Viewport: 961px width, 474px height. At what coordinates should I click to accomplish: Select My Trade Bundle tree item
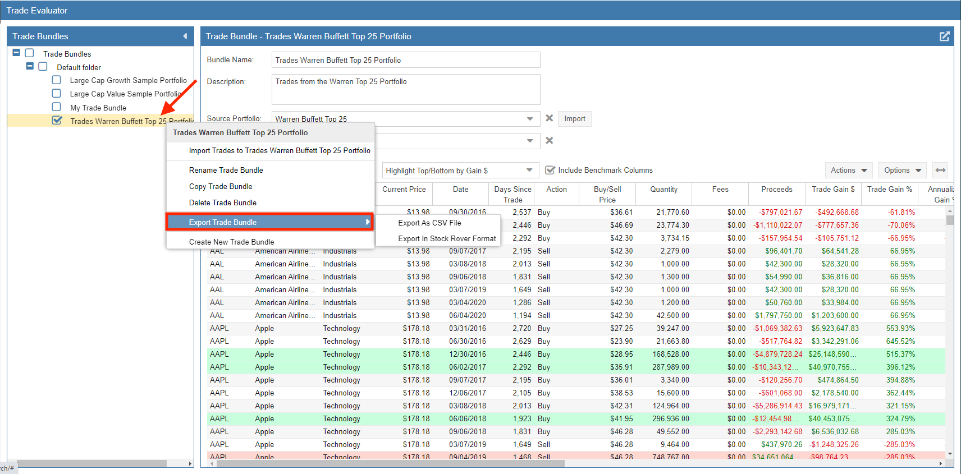click(x=98, y=108)
